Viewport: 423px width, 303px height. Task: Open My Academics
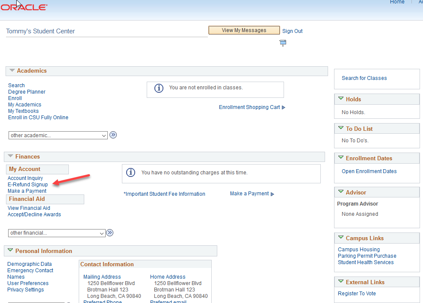click(x=24, y=105)
